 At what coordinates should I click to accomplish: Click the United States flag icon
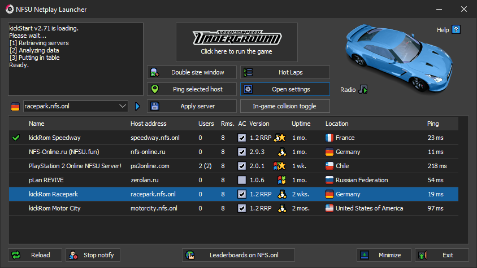click(x=329, y=208)
